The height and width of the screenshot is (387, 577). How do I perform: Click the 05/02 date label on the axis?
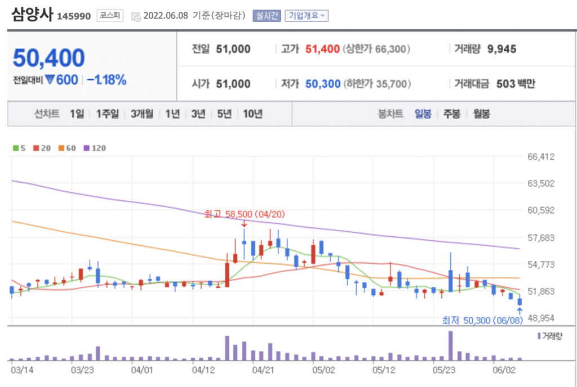click(323, 370)
